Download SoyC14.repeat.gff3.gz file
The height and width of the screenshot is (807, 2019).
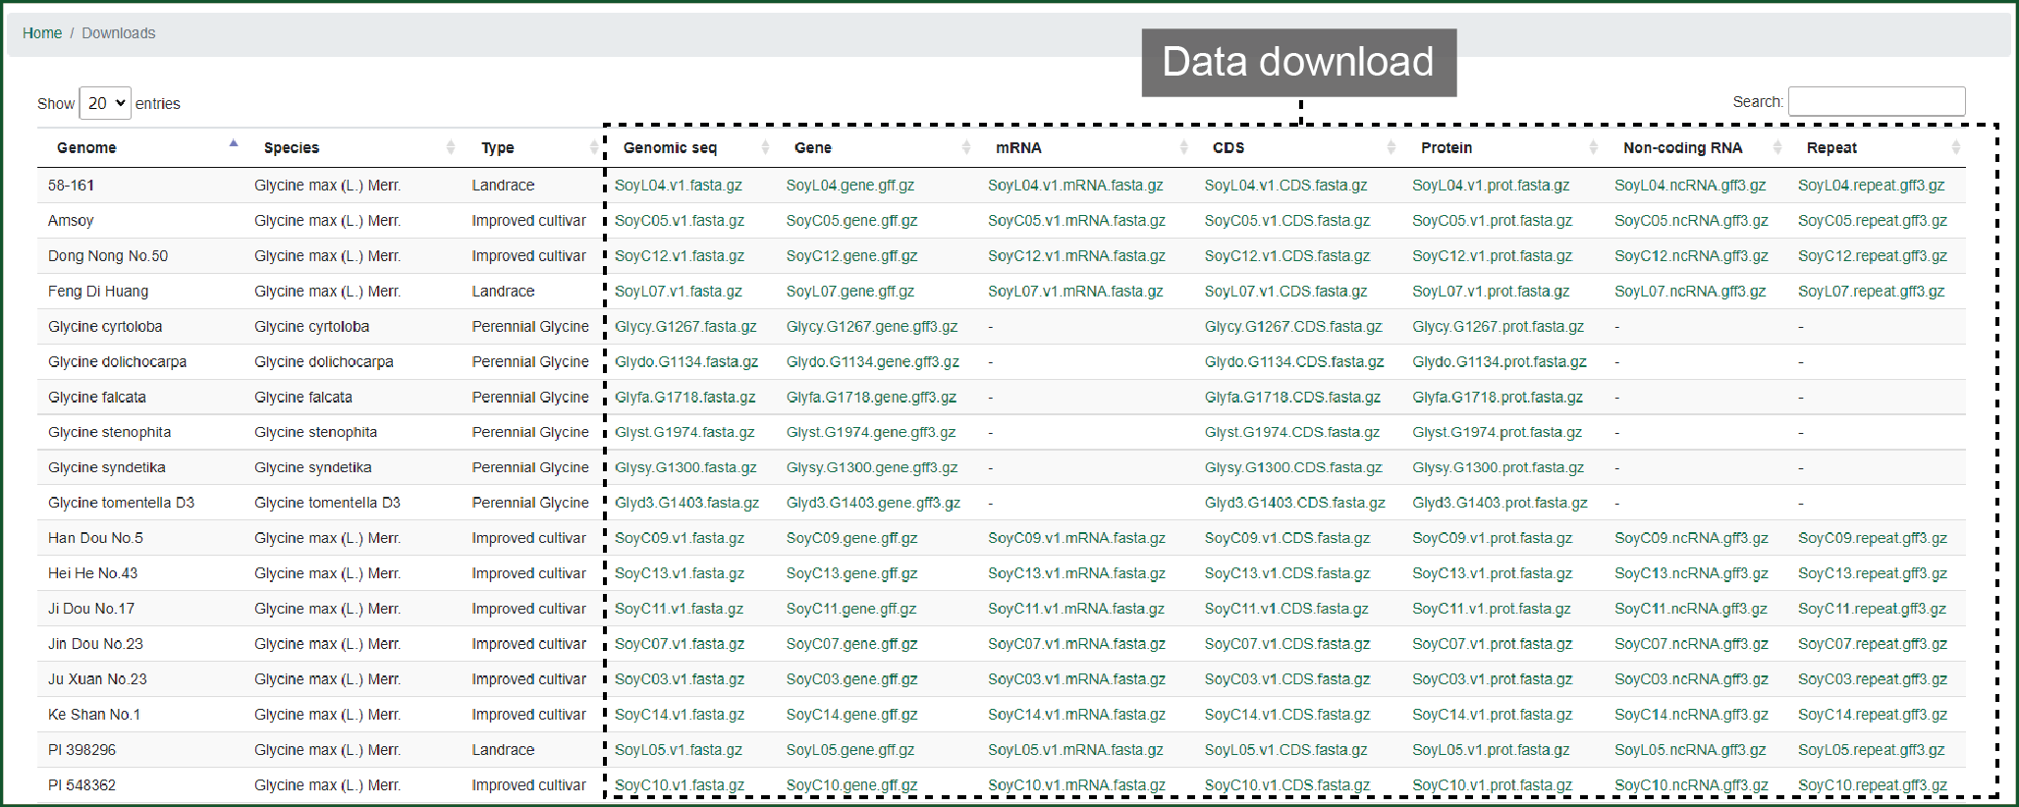point(1872,715)
